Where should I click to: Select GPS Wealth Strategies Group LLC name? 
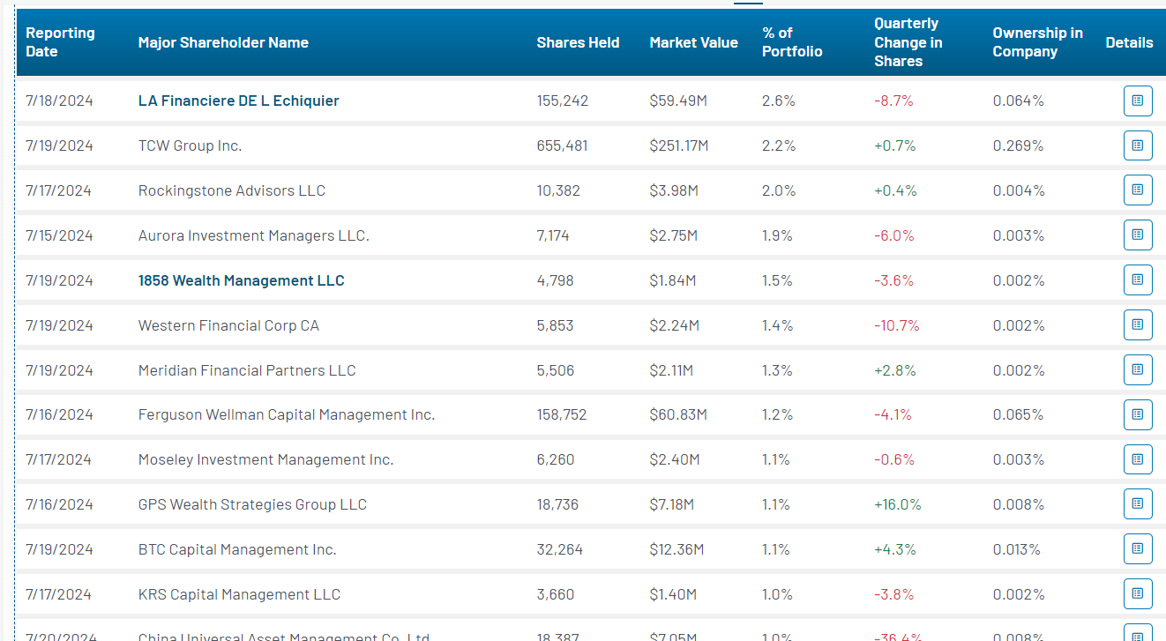point(252,504)
